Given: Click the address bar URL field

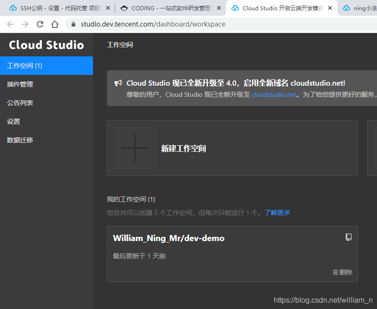Looking at the screenshot, I should click(221, 24).
